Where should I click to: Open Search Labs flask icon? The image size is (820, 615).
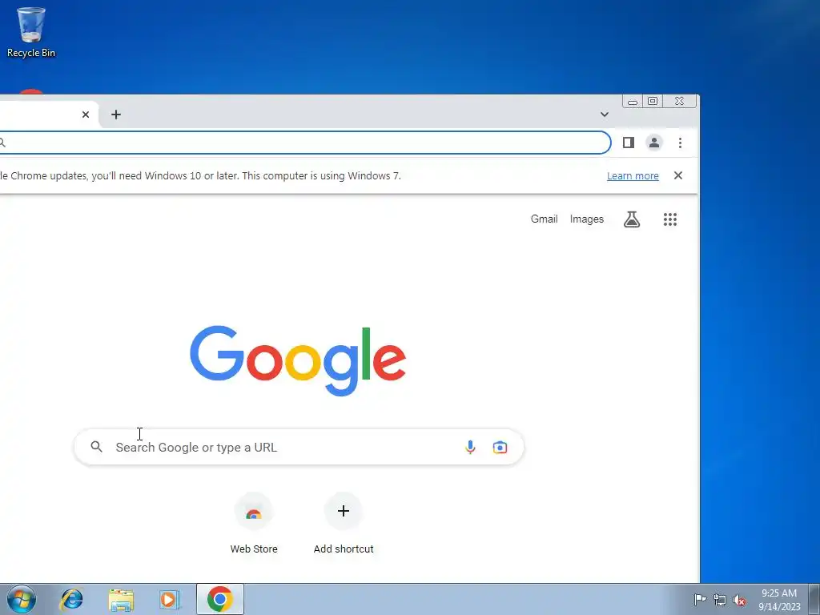click(x=632, y=219)
